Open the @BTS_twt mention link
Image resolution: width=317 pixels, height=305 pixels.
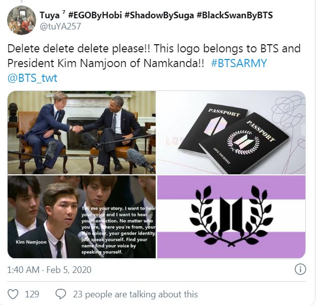33,78
